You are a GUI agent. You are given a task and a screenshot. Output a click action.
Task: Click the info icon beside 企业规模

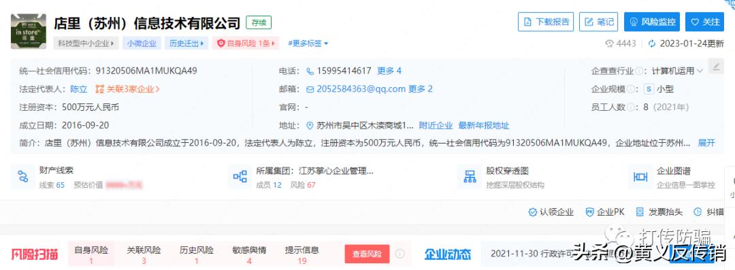pyautogui.click(x=630, y=89)
